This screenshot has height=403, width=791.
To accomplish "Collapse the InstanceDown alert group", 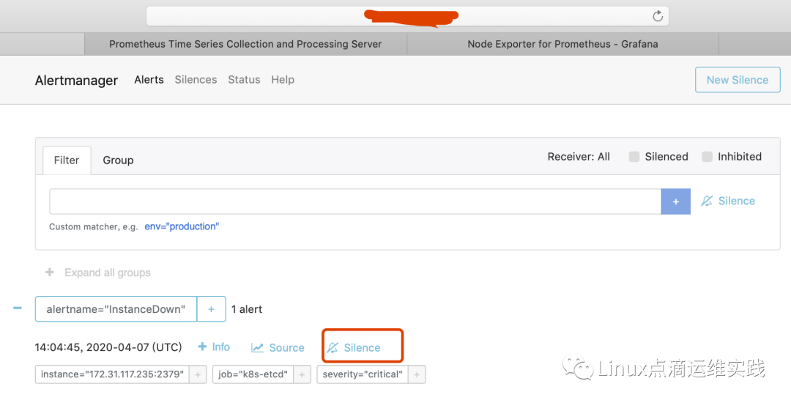I will (18, 308).
